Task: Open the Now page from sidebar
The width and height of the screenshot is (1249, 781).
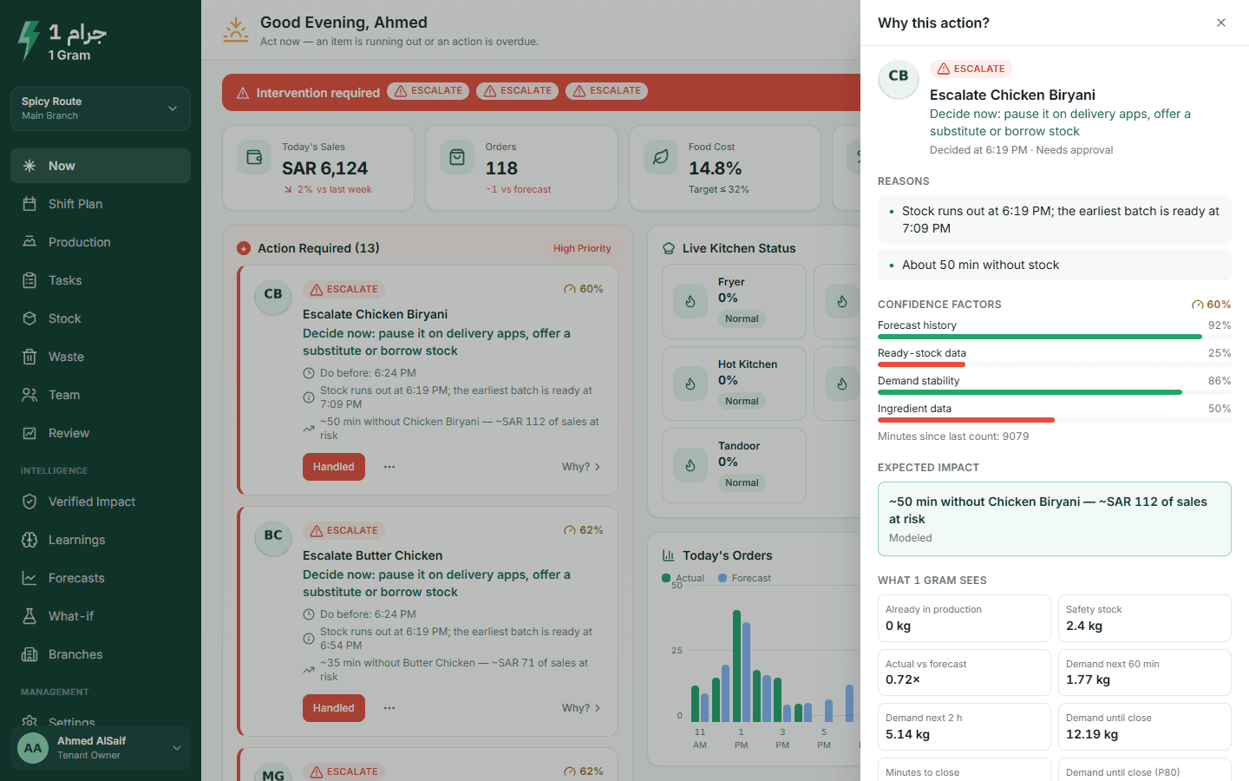Action: (x=101, y=166)
